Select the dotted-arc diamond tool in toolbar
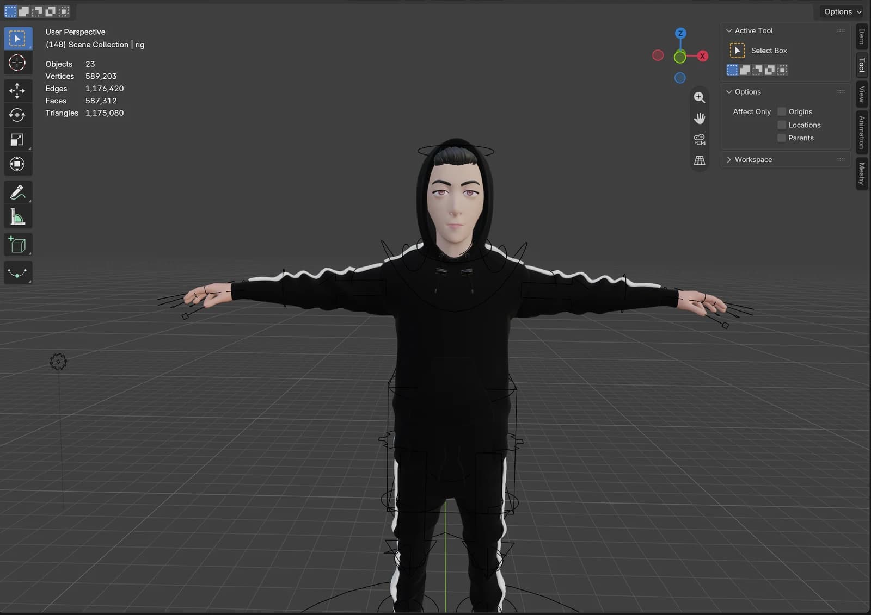Viewport: 871px width, 615px height. (x=17, y=273)
